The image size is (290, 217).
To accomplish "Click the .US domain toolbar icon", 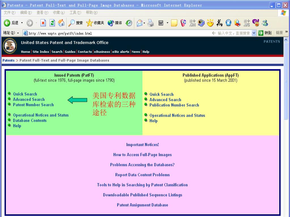I will click(x=247, y=23).
